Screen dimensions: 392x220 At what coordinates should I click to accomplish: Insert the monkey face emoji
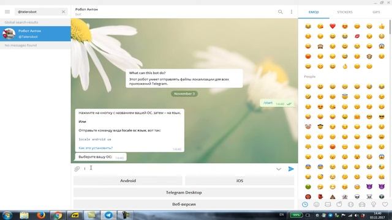pyautogui.click(x=369, y=56)
